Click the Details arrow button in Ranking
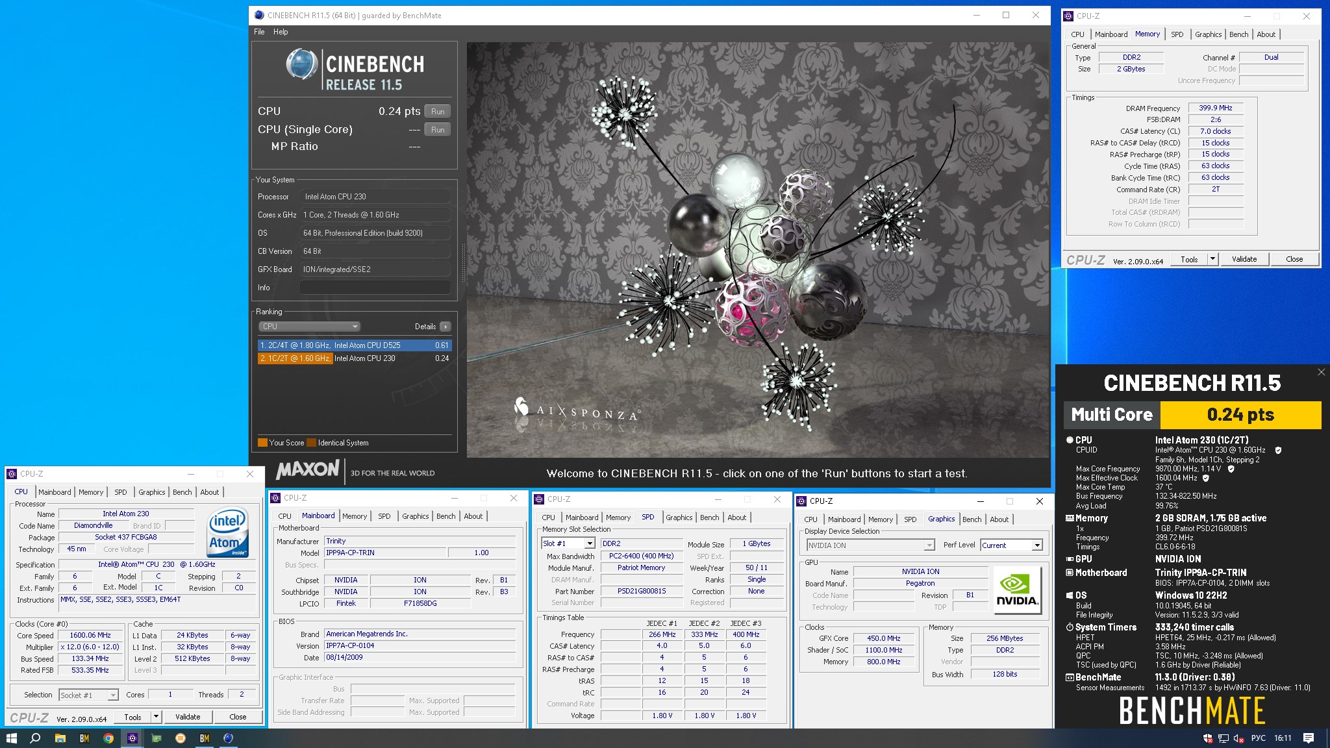The image size is (1330, 748). (445, 327)
